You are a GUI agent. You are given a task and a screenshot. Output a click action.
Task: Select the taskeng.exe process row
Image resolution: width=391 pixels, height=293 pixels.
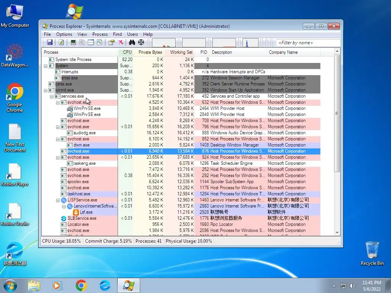(181, 163)
